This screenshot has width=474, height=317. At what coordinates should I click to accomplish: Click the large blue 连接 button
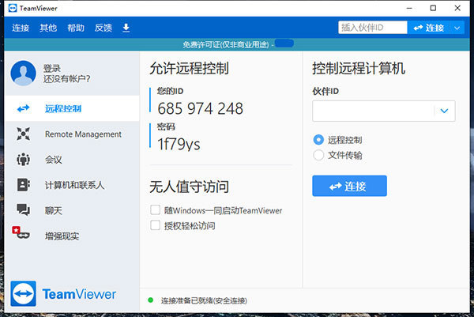tap(349, 186)
